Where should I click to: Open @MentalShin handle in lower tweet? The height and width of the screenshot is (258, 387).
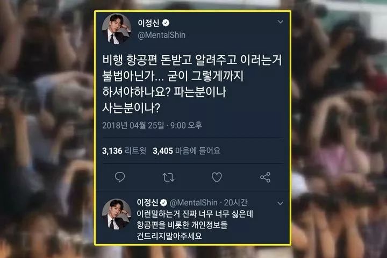point(193,203)
